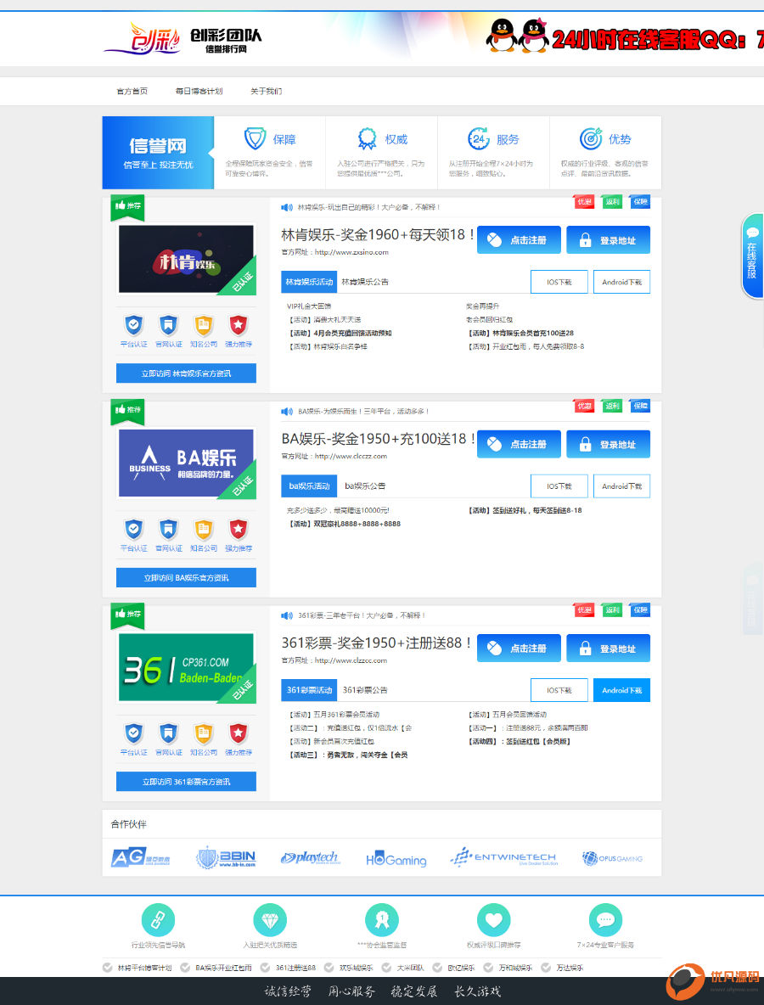The height and width of the screenshot is (1005, 764).
Task: Click the heart 权威评级口碑推荐 footer icon
Action: click(x=493, y=920)
